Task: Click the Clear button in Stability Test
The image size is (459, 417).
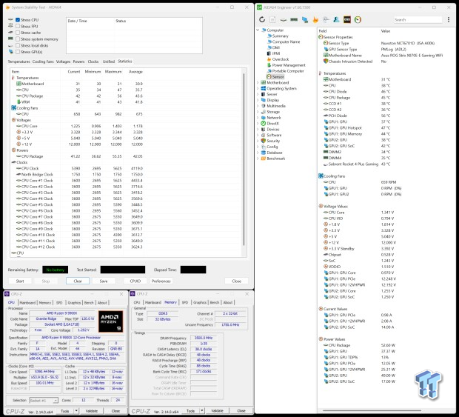Action: click(x=78, y=281)
